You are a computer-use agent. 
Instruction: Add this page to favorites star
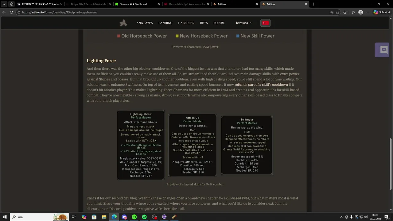pyautogui.click(x=338, y=12)
